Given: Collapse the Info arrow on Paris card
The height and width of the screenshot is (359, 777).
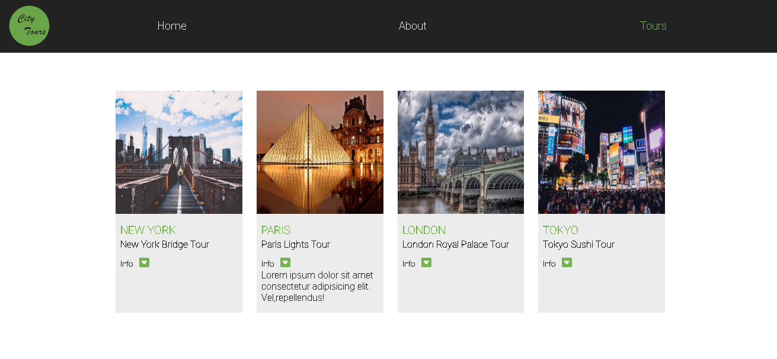Looking at the screenshot, I should point(285,262).
